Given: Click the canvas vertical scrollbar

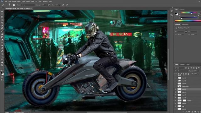Looking at the screenshot, I should coord(168,64).
